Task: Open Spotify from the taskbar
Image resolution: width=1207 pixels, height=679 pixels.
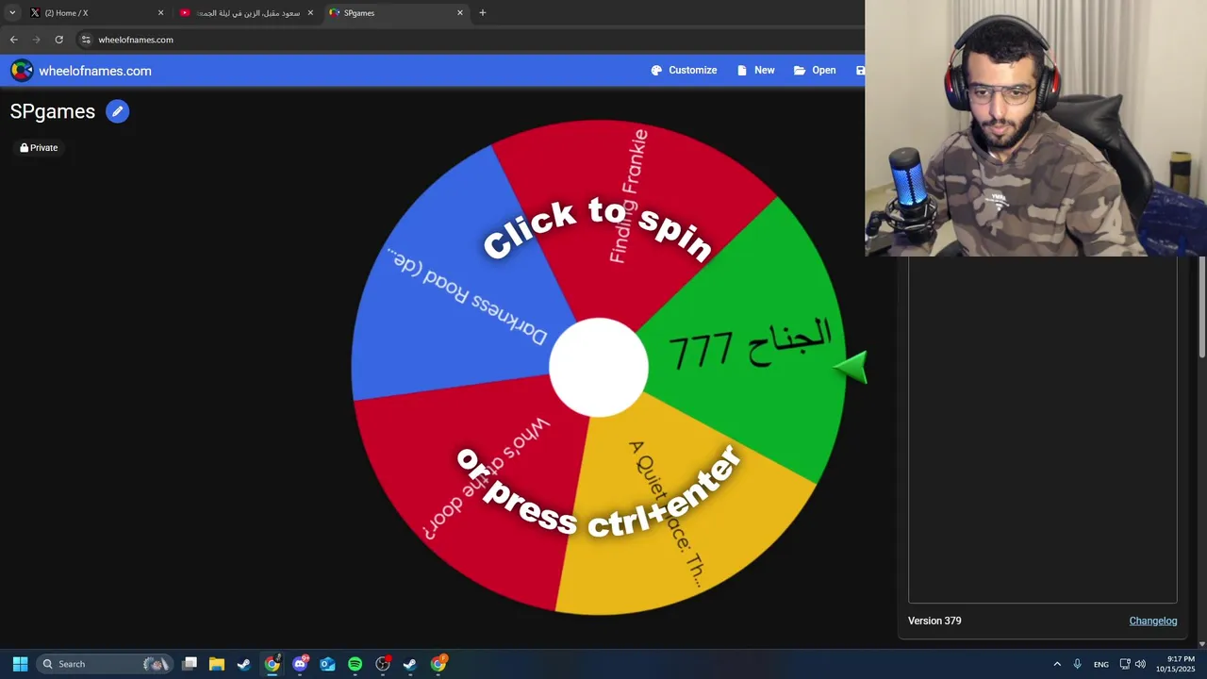Action: [x=355, y=664]
